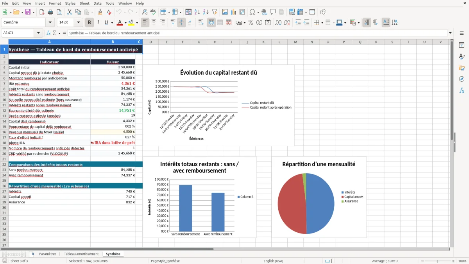Insert Hyperlink globe icon
This screenshot has height=264, width=469.
(x=264, y=12)
